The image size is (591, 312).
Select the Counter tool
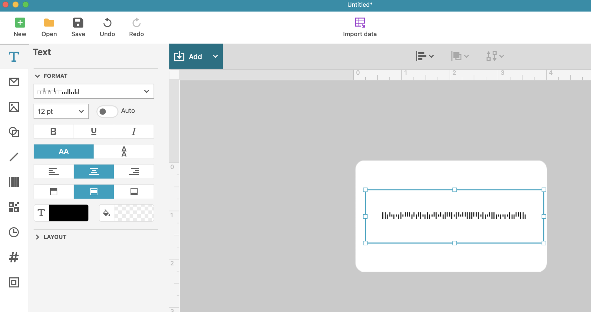(x=14, y=257)
